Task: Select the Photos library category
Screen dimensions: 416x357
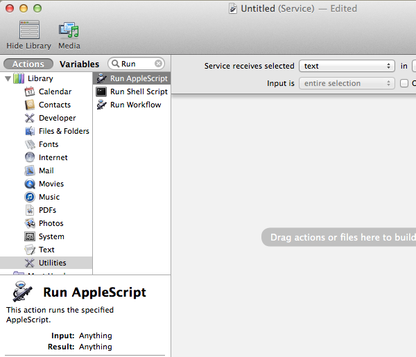Action: coord(46,223)
